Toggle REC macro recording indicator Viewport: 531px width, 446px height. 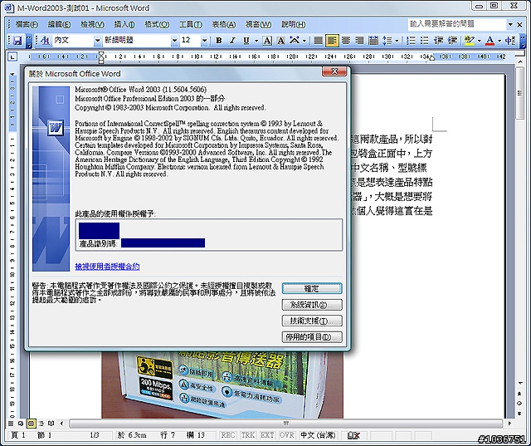[228, 435]
